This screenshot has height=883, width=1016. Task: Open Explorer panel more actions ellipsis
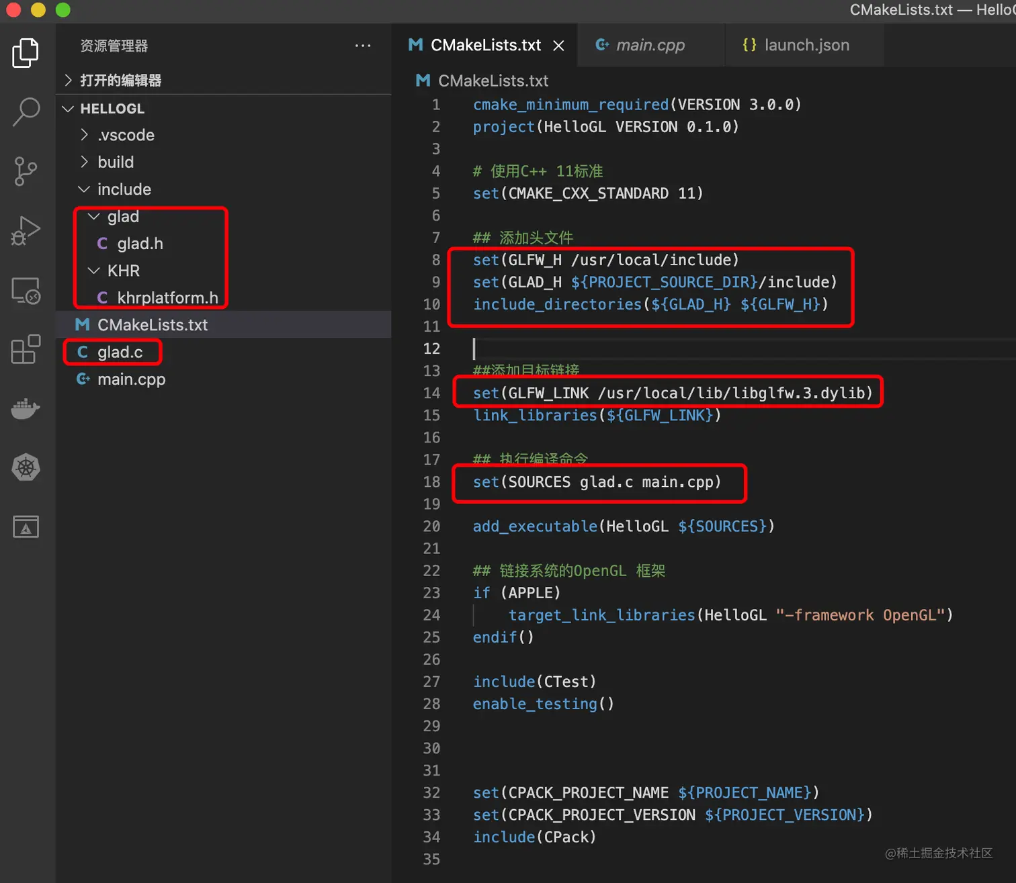(363, 46)
